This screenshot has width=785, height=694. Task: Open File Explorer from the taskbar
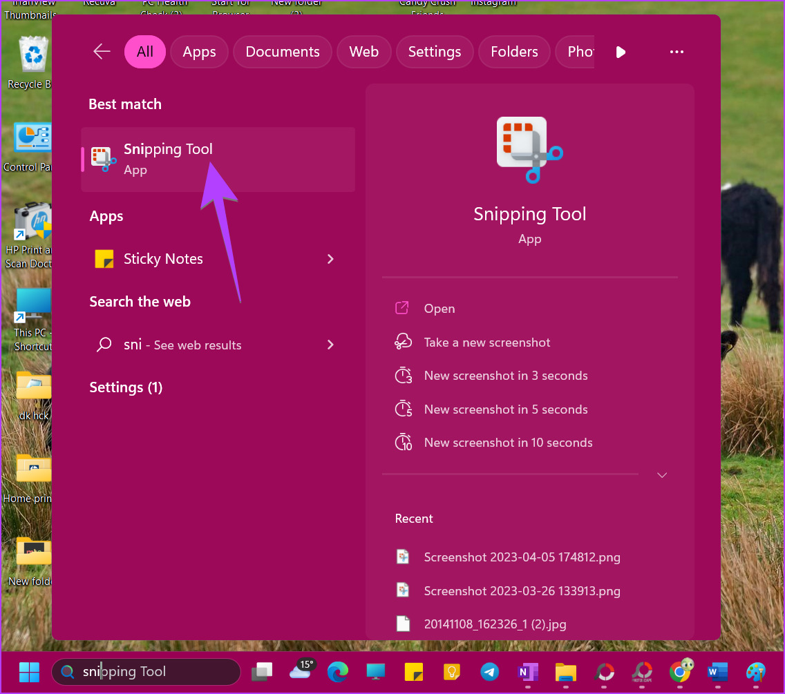pyautogui.click(x=566, y=672)
